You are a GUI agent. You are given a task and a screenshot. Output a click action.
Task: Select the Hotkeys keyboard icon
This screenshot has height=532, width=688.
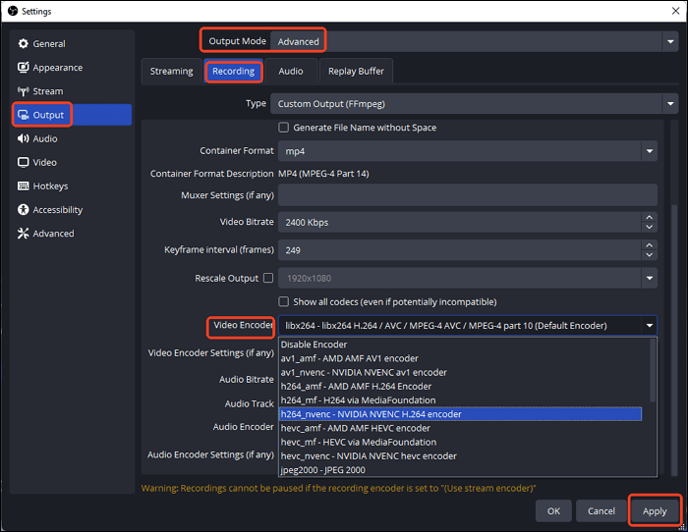pyautogui.click(x=24, y=186)
